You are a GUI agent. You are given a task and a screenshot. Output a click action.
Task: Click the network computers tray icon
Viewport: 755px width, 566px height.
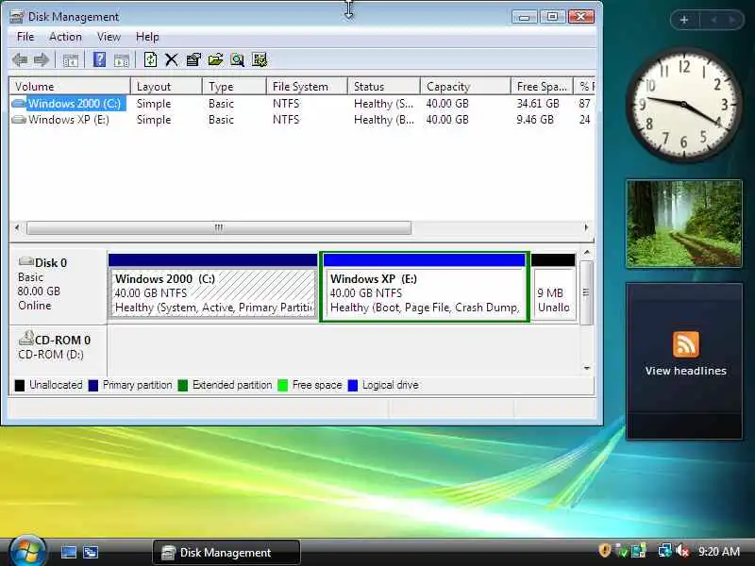pos(640,551)
